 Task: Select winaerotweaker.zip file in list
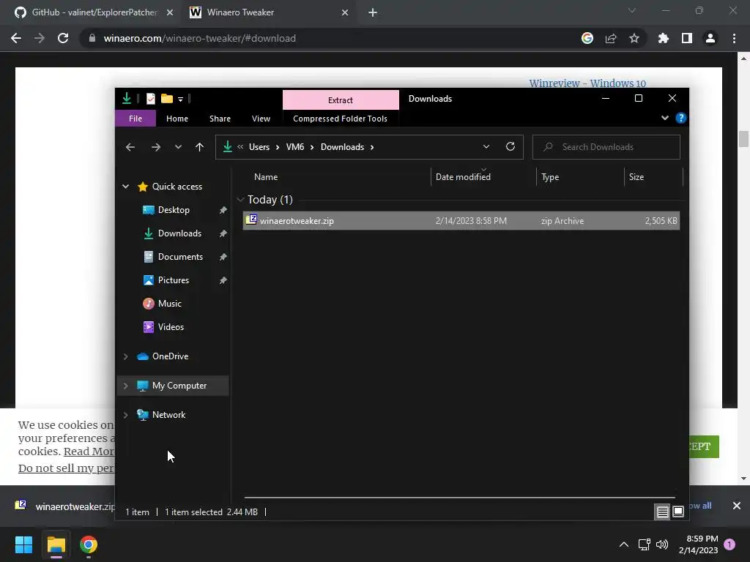click(x=461, y=221)
